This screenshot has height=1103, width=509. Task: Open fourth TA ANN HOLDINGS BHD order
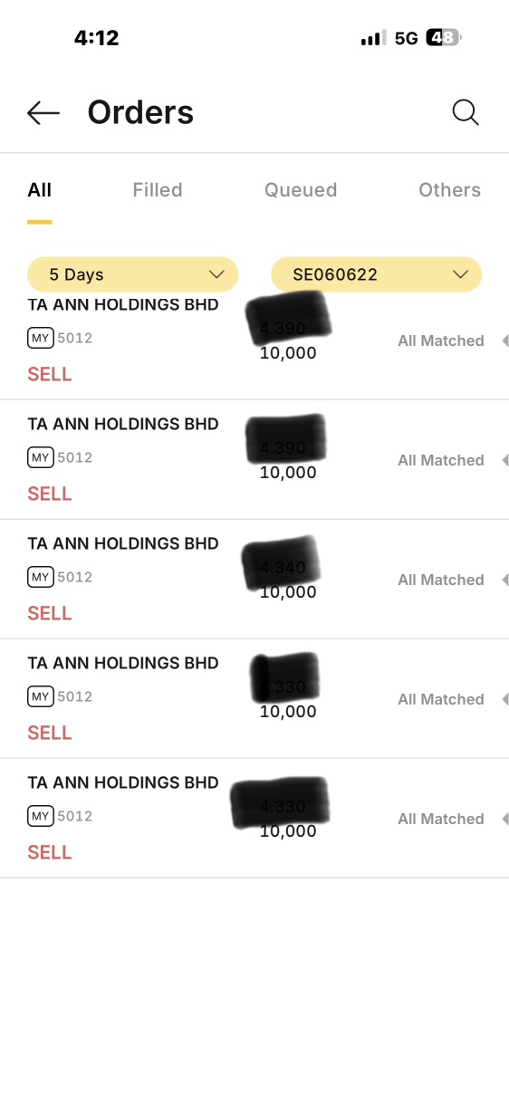click(x=254, y=698)
